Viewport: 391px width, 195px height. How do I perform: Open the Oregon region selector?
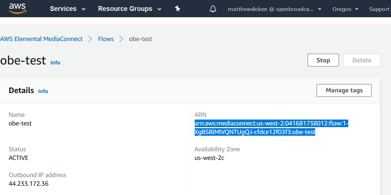coord(346,9)
